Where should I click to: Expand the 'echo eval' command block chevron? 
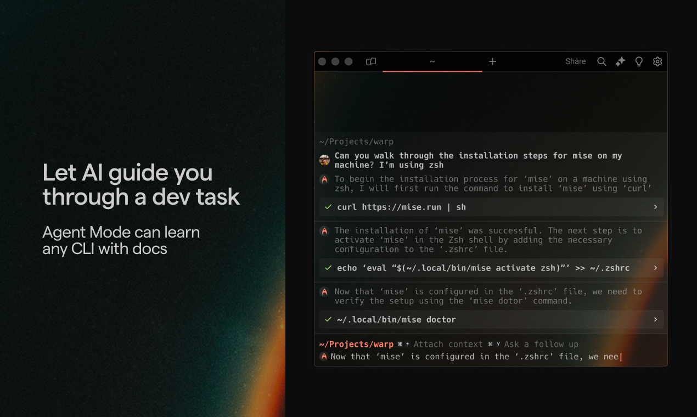[655, 268]
